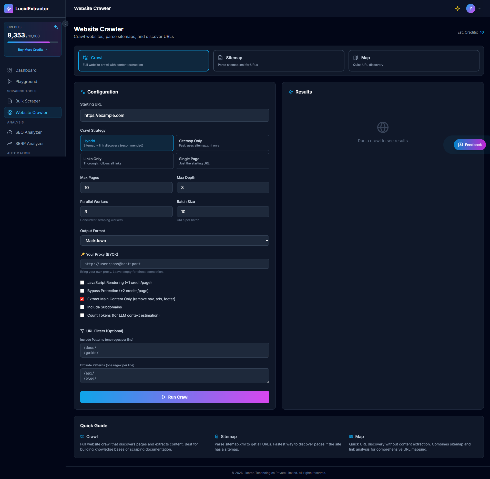Open the Dashboard from the sidebar
The width and height of the screenshot is (490, 479).
pyautogui.click(x=25, y=70)
